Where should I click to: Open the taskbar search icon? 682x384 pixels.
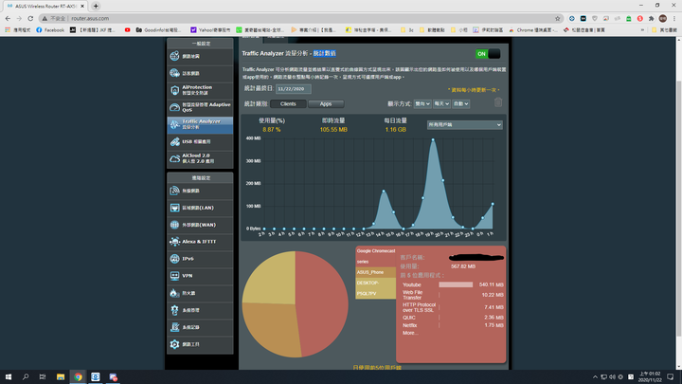pos(26,376)
